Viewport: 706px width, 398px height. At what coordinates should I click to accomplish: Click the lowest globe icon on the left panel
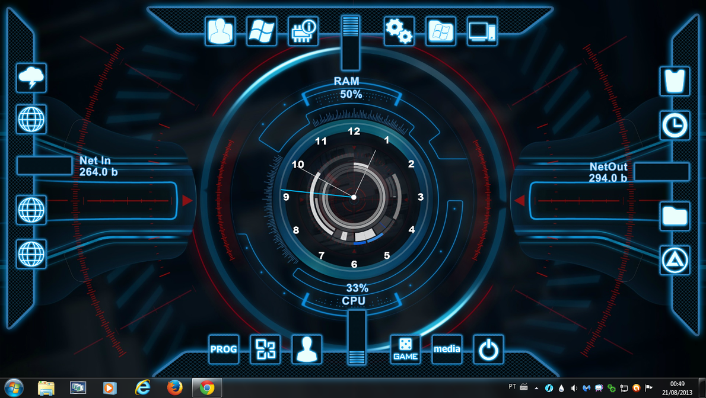(31, 254)
